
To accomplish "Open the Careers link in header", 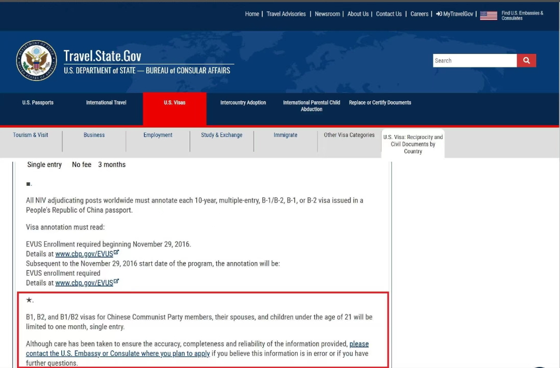I will [x=419, y=14].
